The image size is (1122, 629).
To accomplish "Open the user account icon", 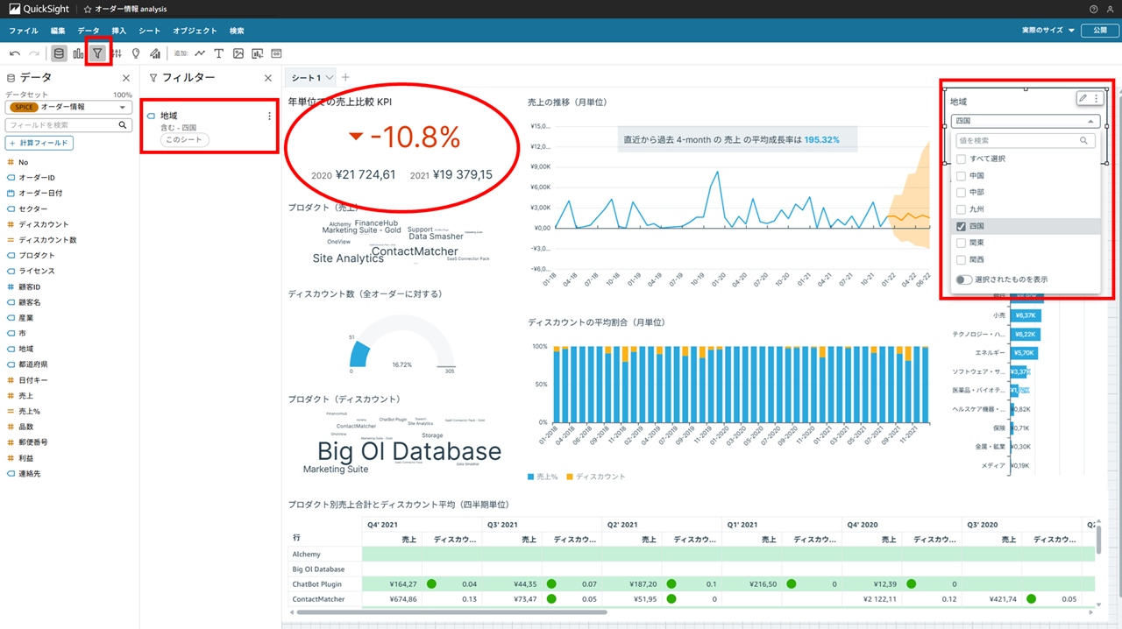I will pyautogui.click(x=1111, y=9).
